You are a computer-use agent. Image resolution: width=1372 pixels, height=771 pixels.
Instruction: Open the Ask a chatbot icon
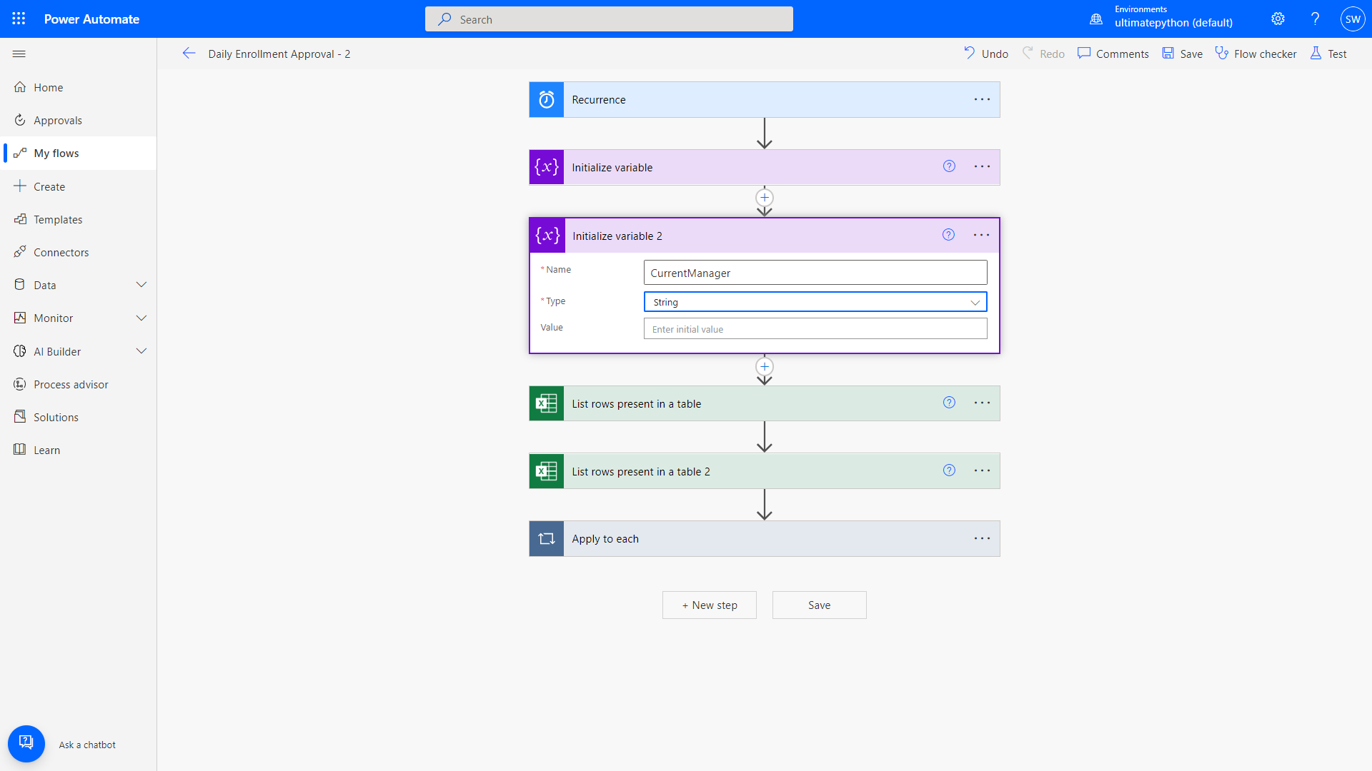(26, 744)
